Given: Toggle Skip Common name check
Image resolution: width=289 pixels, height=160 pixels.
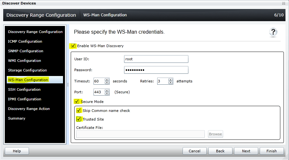Looking at the screenshot, I should tap(79, 111).
